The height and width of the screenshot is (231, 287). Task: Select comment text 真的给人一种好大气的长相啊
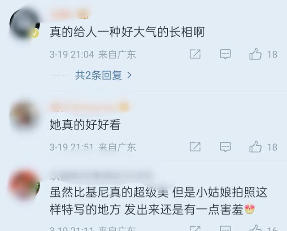(x=127, y=32)
